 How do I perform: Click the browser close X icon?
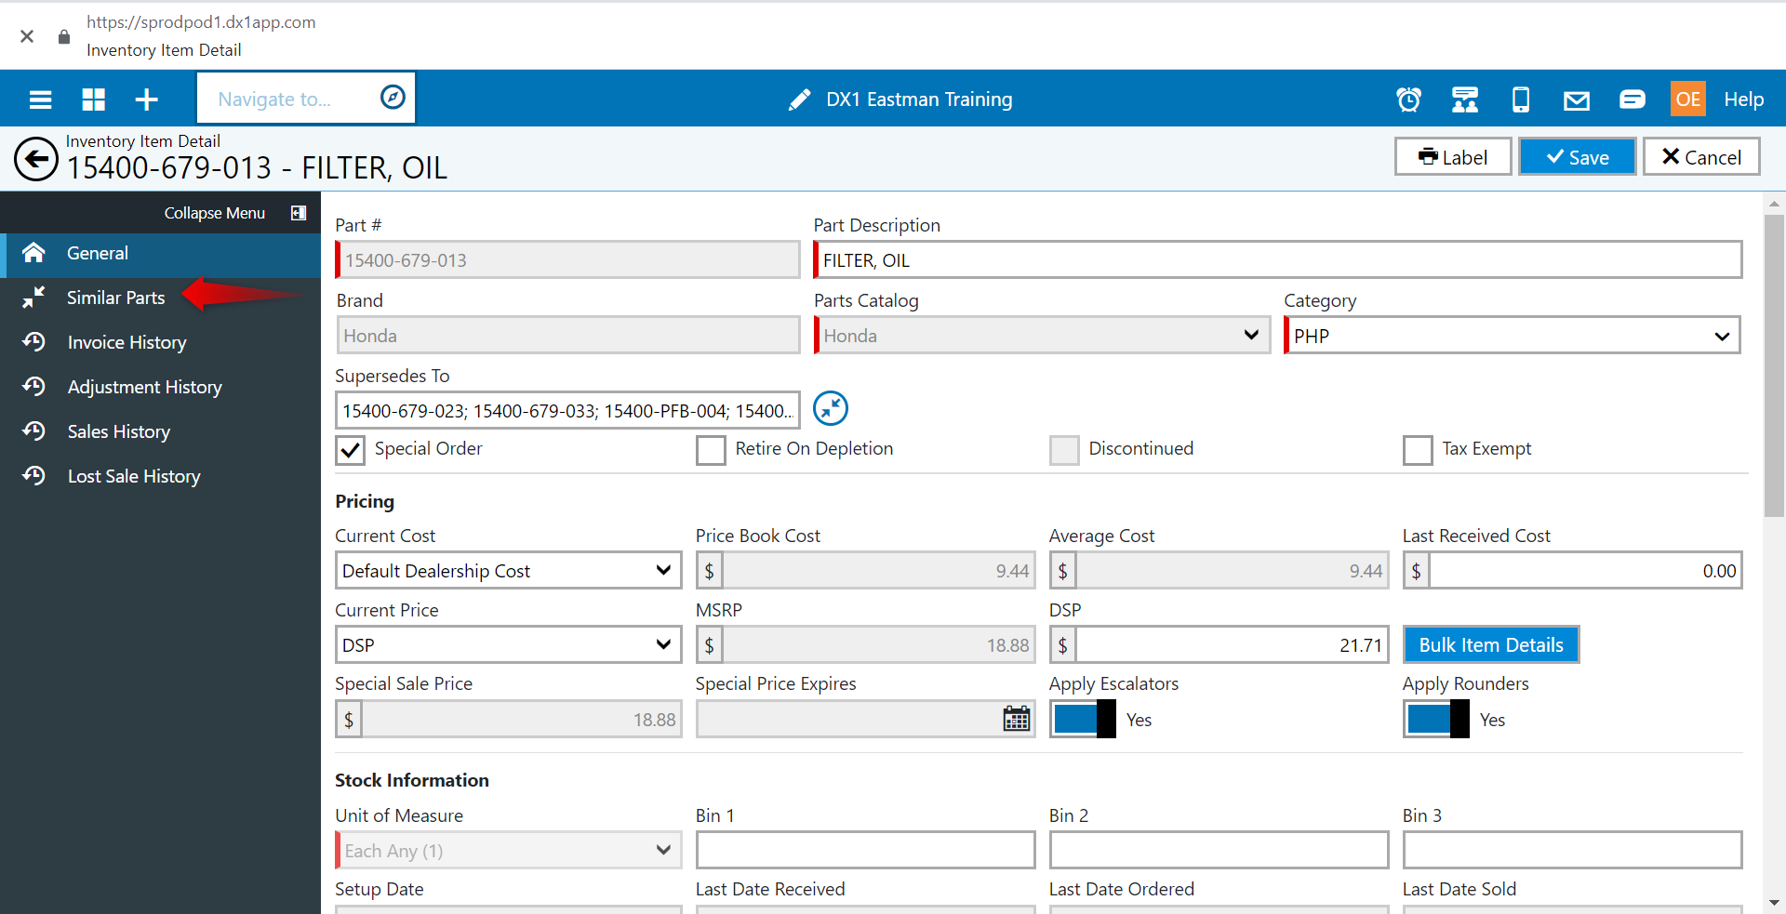click(27, 36)
